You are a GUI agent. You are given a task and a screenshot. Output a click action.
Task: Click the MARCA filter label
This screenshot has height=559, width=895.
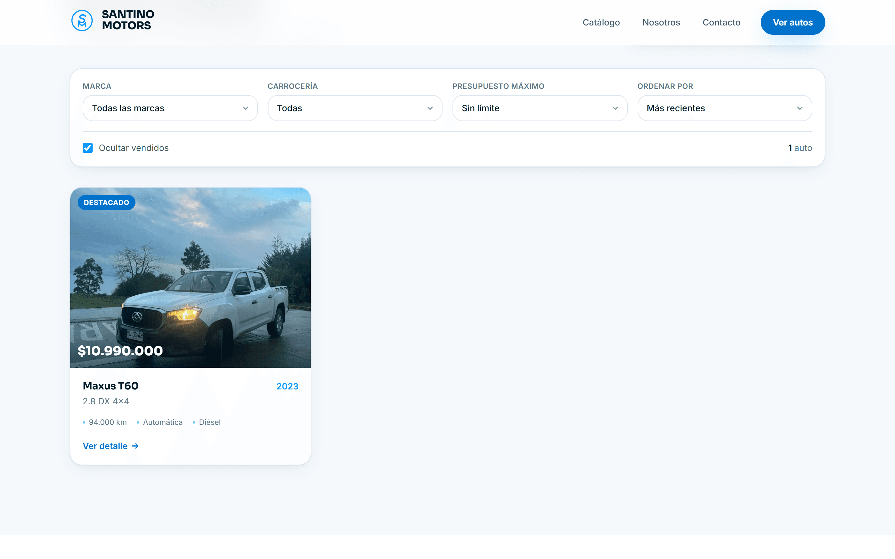point(97,86)
